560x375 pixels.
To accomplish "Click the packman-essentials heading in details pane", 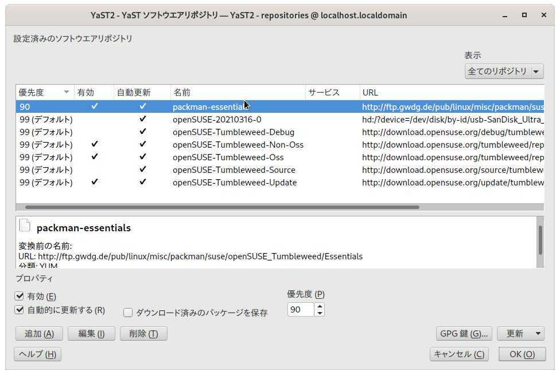I will [x=84, y=228].
